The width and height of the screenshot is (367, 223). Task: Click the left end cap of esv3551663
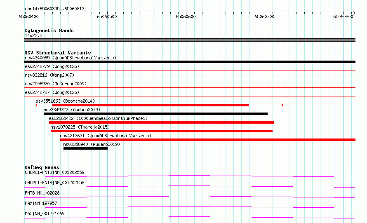[x=36, y=105]
